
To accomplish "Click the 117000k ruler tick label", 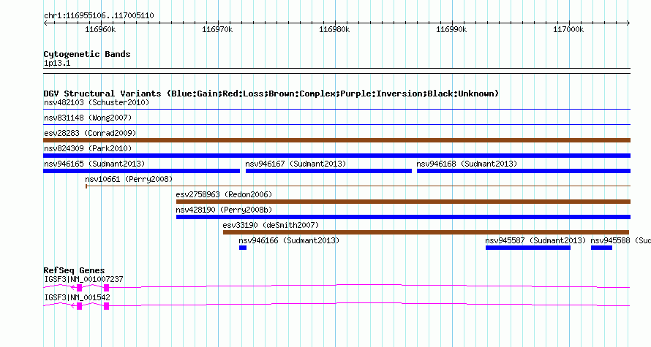I will point(568,29).
